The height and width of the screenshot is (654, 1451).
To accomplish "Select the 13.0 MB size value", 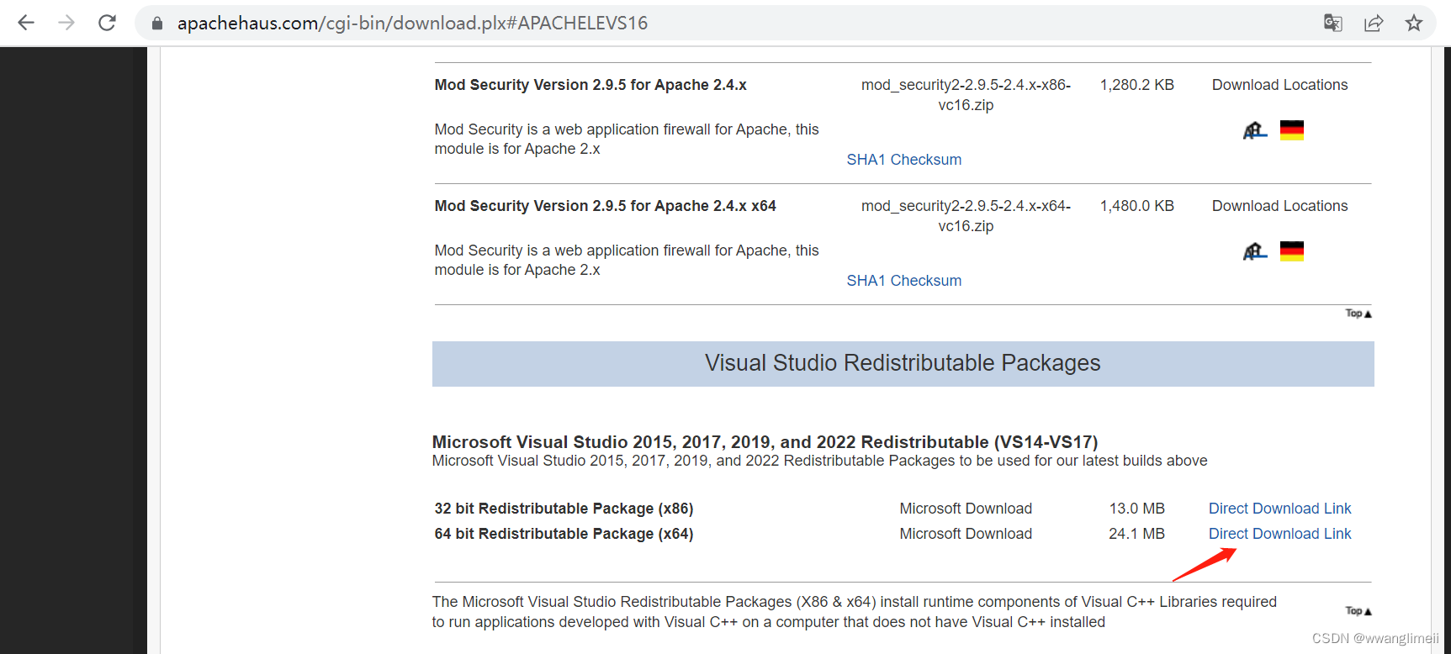I will coord(1136,509).
